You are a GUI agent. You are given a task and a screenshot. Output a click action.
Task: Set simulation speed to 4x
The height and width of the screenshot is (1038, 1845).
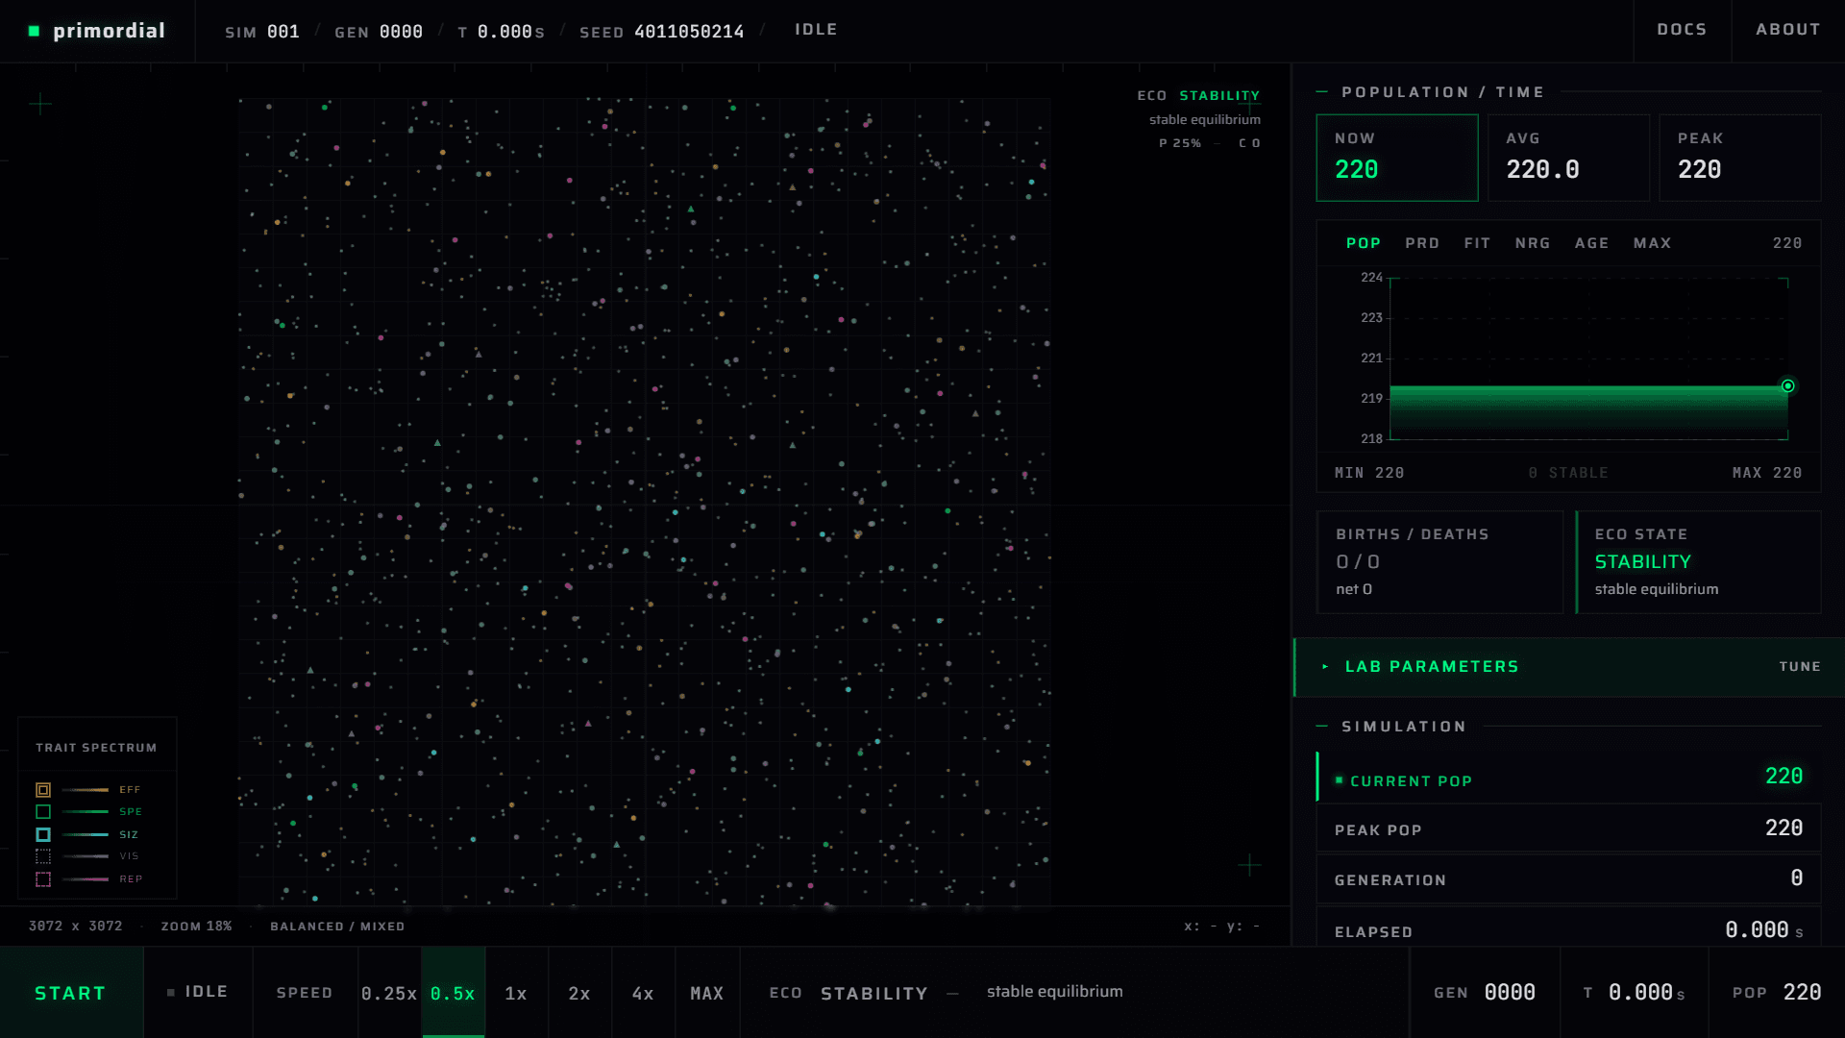point(643,994)
